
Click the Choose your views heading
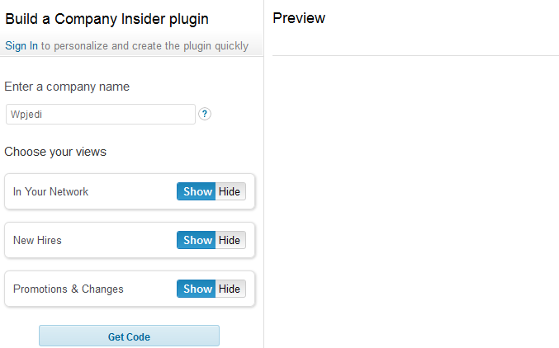[55, 152]
